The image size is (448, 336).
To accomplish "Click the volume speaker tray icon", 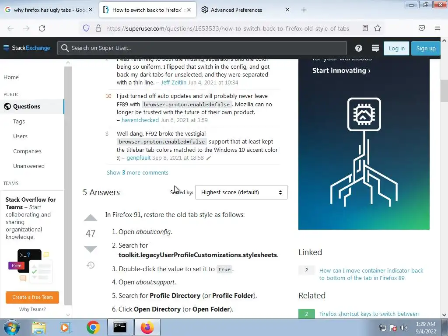I will (x=404, y=328).
